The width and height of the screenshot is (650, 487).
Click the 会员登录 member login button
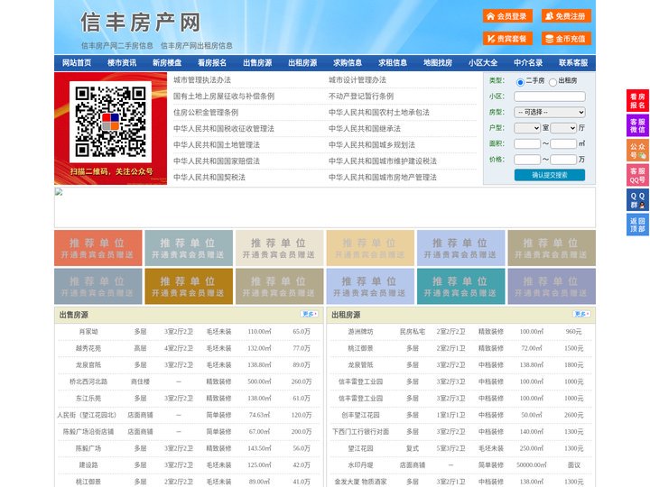507,16
